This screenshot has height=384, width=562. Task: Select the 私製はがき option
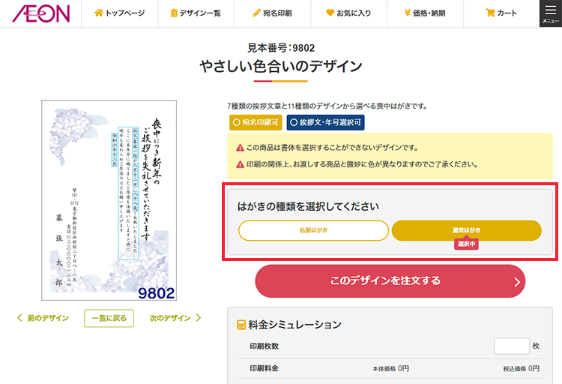click(x=314, y=230)
